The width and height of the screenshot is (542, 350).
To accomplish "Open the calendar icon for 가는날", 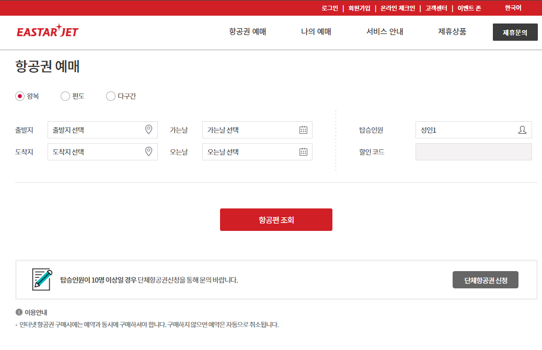I will [x=303, y=130].
